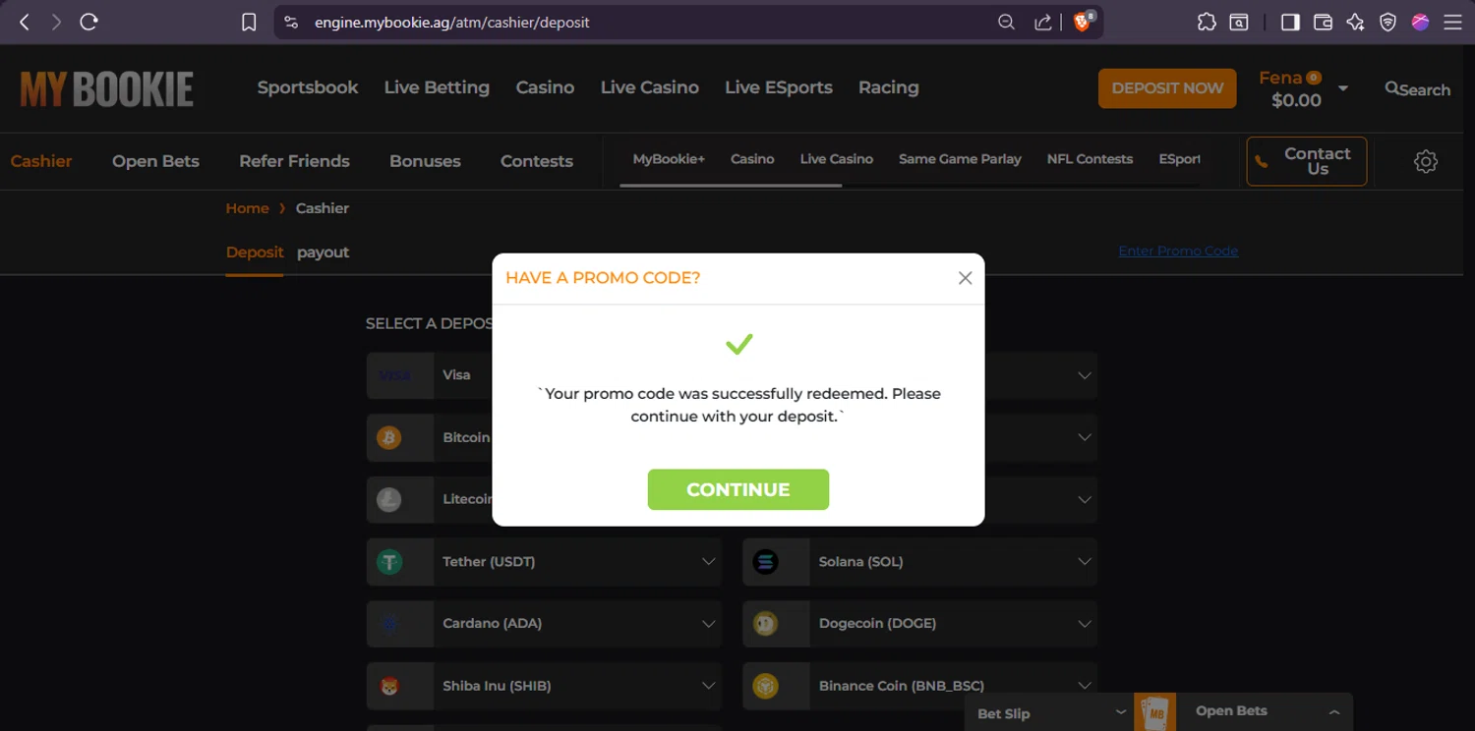1475x731 pixels.
Task: Click the browser back arrow
Action: [25, 22]
